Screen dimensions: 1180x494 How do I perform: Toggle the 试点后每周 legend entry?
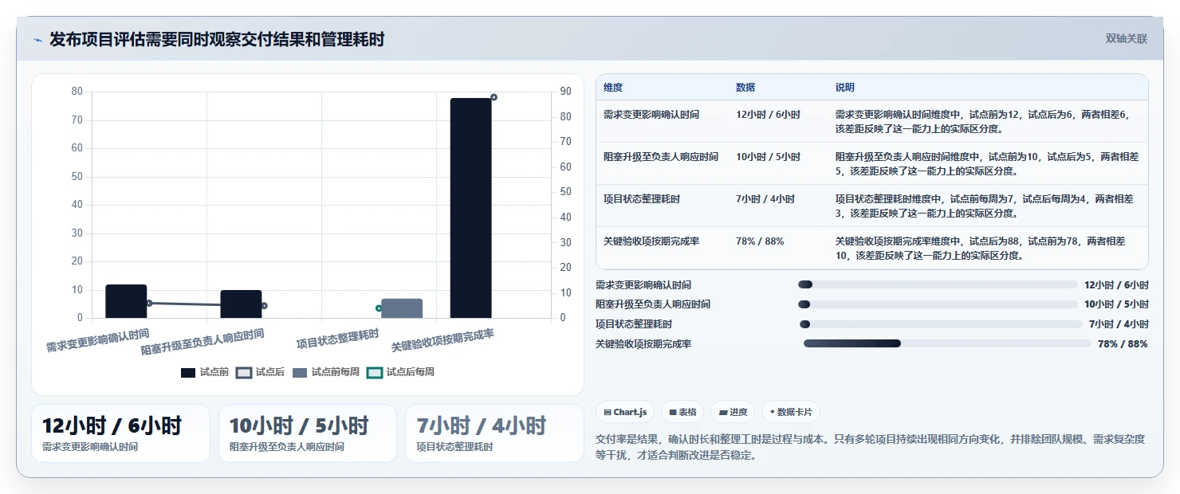pyautogui.click(x=401, y=372)
